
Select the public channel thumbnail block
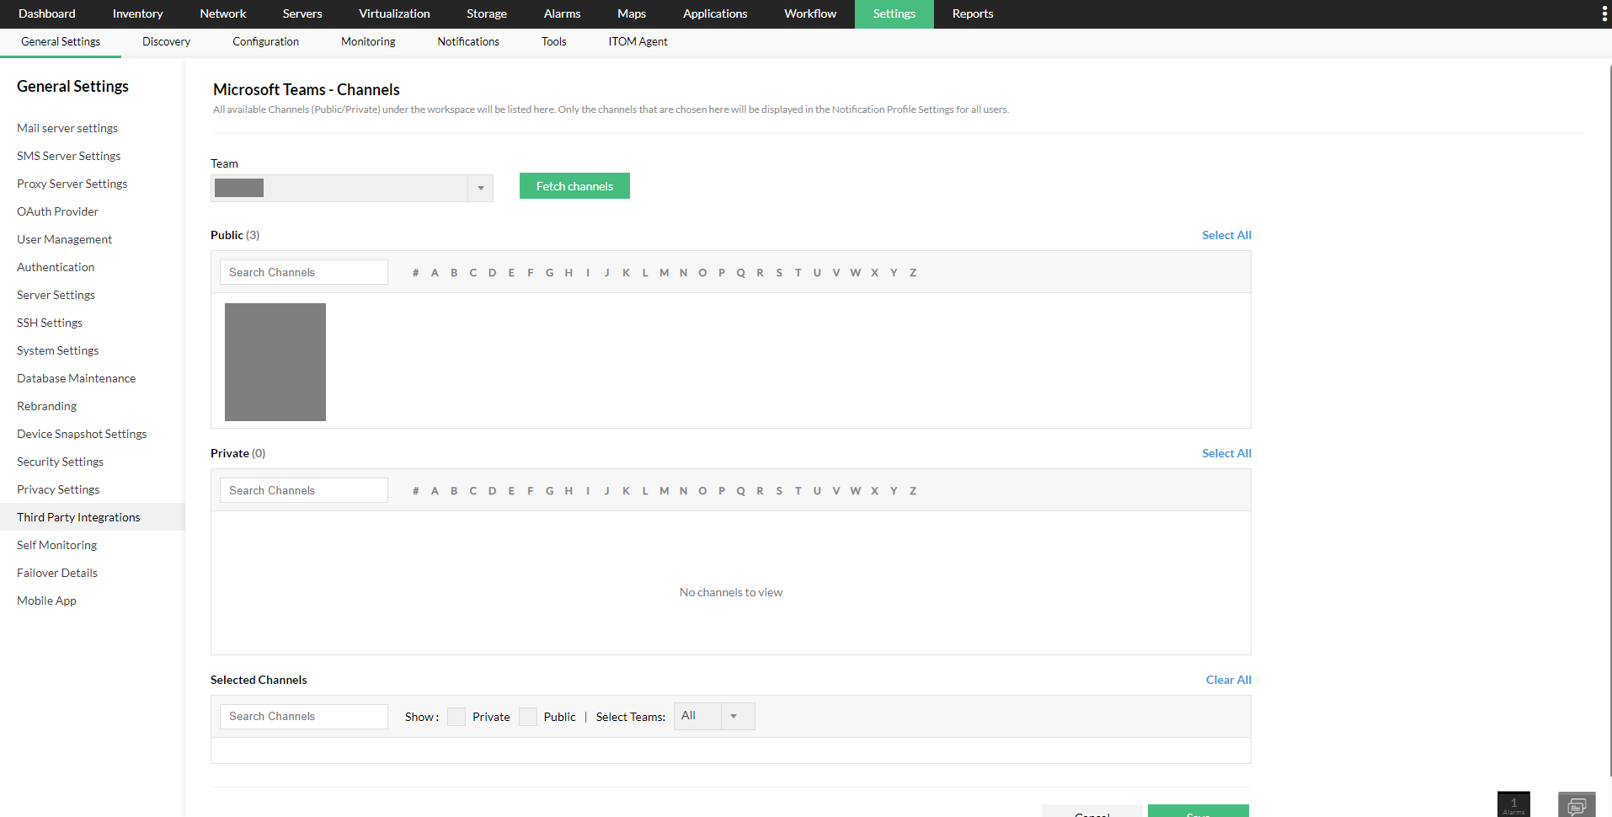point(275,362)
